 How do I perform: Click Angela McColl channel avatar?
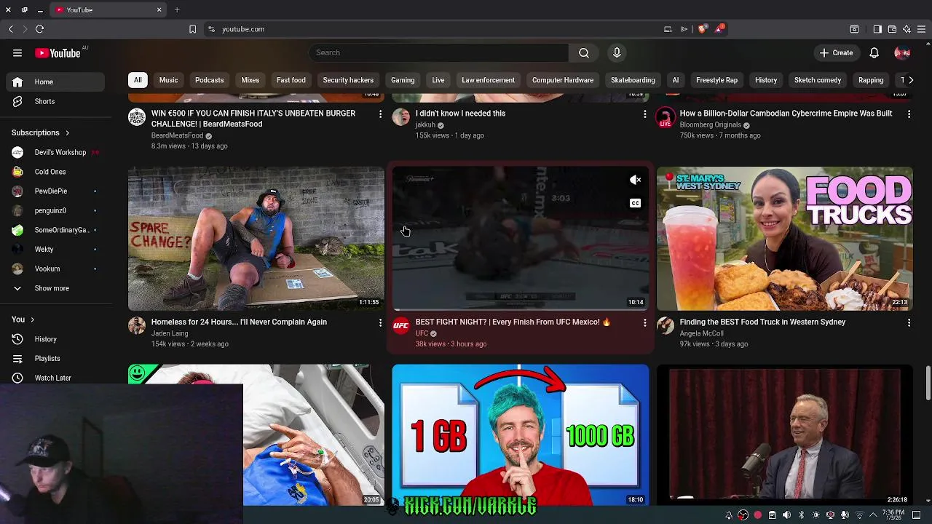tap(666, 325)
